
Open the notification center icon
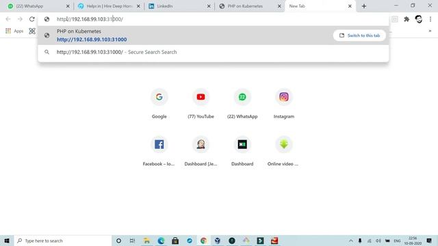coord(429,241)
